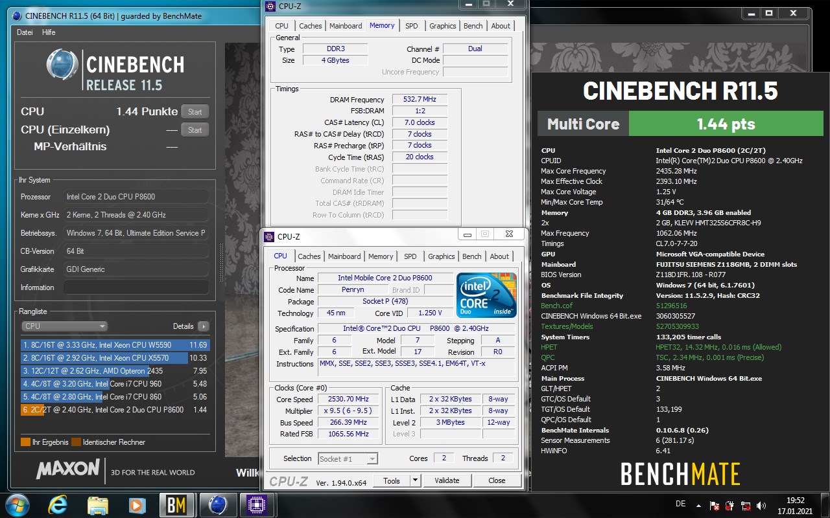Viewport: 830px width, 518px height.
Task: Click the Grafikkarte field showing GDI Generic
Action: click(x=136, y=269)
